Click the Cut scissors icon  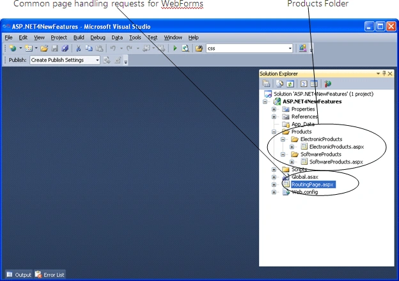[x=79, y=48]
